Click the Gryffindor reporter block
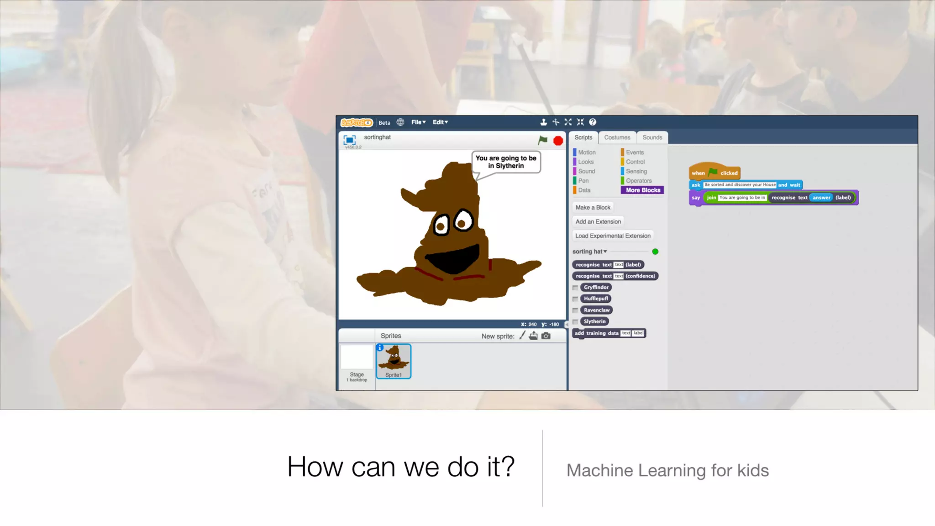Image resolution: width=935 pixels, height=526 pixels. pyautogui.click(x=596, y=288)
